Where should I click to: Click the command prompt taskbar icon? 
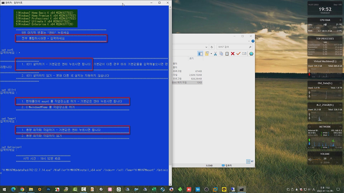pos(242,189)
